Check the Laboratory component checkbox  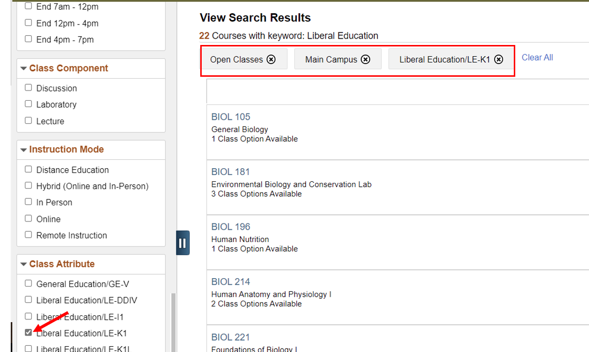[x=28, y=104]
